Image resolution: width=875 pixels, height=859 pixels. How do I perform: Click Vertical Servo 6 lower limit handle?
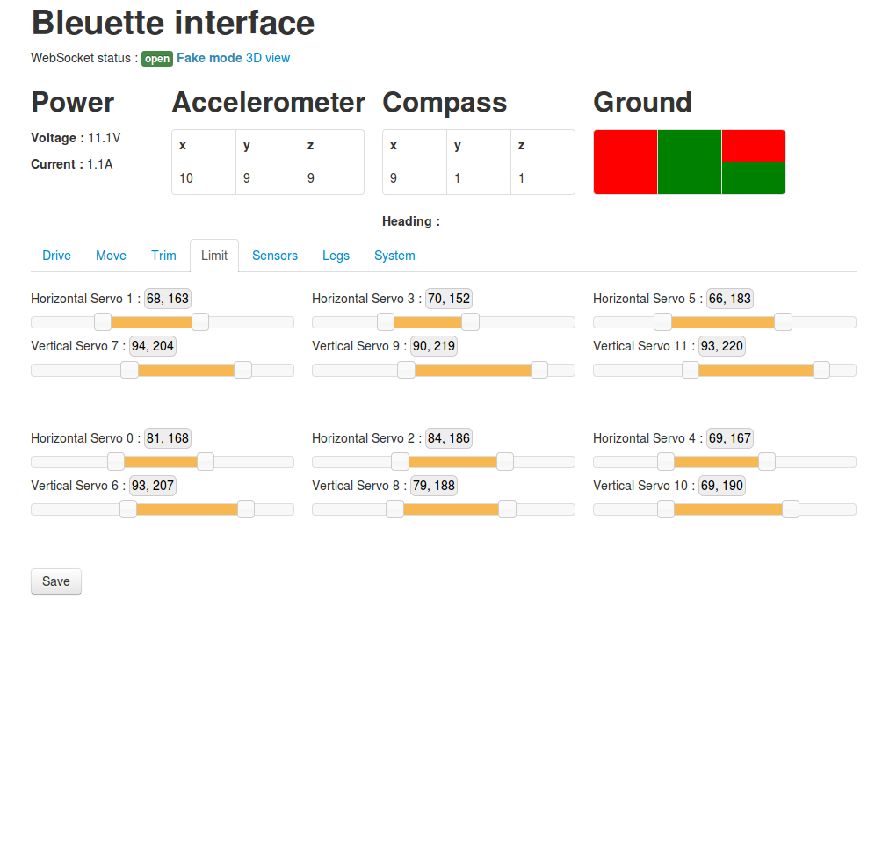[x=128, y=509]
